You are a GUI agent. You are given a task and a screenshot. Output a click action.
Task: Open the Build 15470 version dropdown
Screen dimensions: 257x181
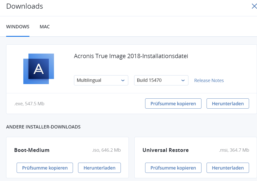coord(161,80)
